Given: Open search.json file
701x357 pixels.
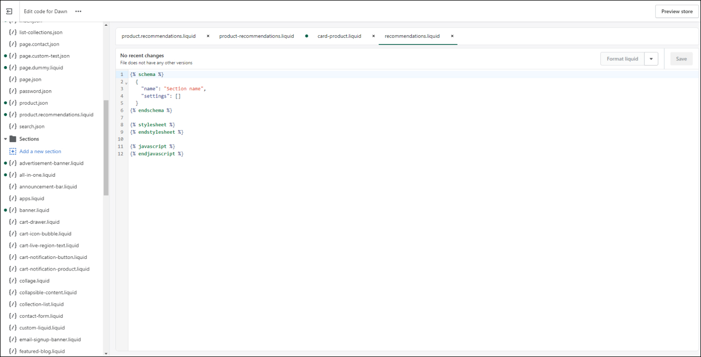Looking at the screenshot, I should click(32, 126).
